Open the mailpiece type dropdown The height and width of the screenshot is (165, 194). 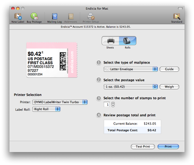[x=130, y=69]
